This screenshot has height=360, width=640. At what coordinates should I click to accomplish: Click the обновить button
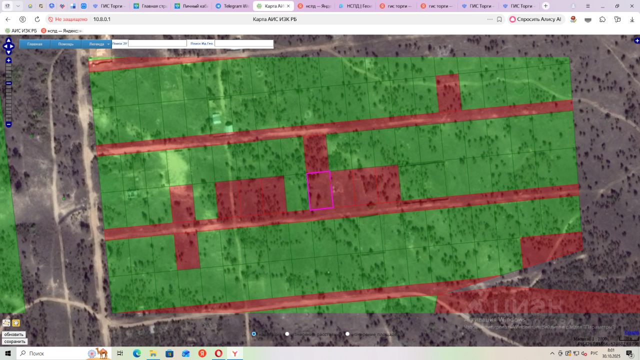(13, 334)
